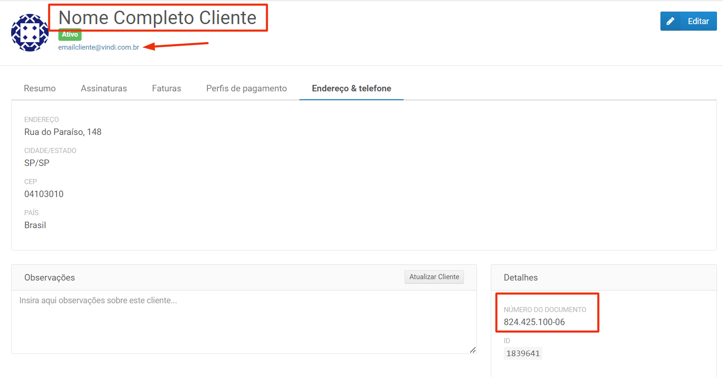Click the Nome Completo Cliente heading
The image size is (723, 377).
click(158, 18)
